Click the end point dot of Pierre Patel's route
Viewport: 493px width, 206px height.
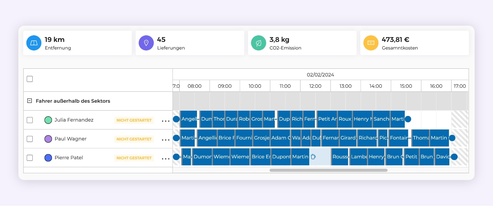click(454, 157)
